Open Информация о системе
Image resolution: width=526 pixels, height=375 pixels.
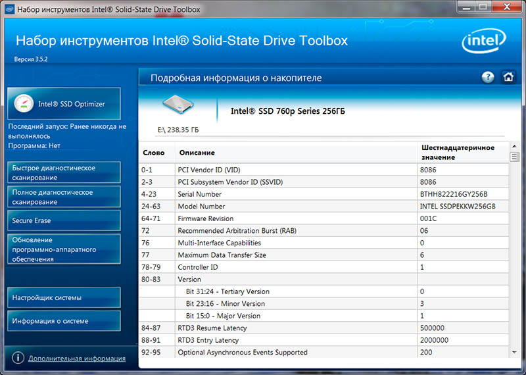(64, 321)
